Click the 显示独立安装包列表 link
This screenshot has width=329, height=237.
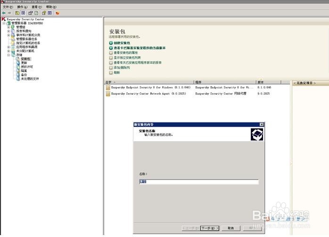[x=127, y=57]
